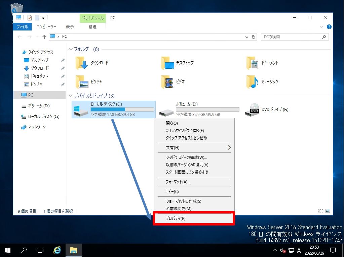The image size is (344, 257).
Task: Select ローカル ディスク (C:) in the sidebar
Action: tap(40, 117)
